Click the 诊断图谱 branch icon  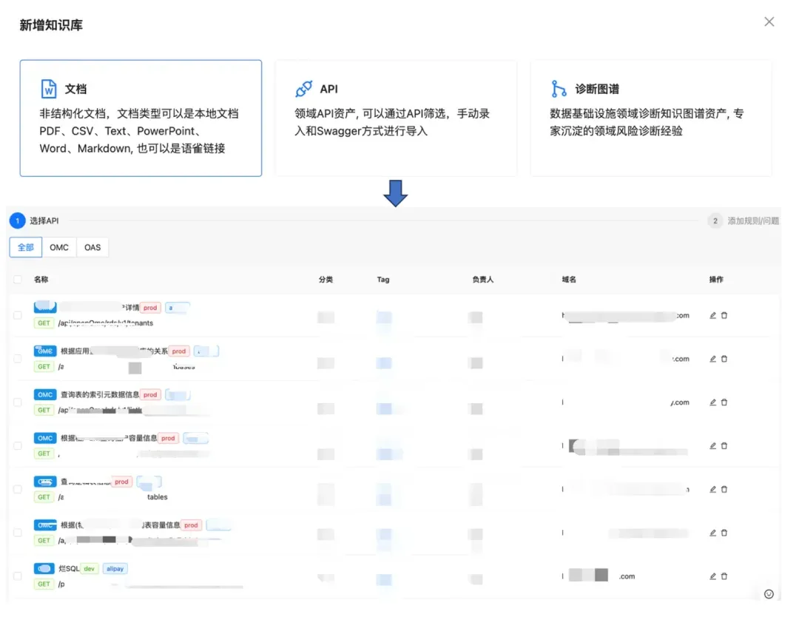coord(559,89)
